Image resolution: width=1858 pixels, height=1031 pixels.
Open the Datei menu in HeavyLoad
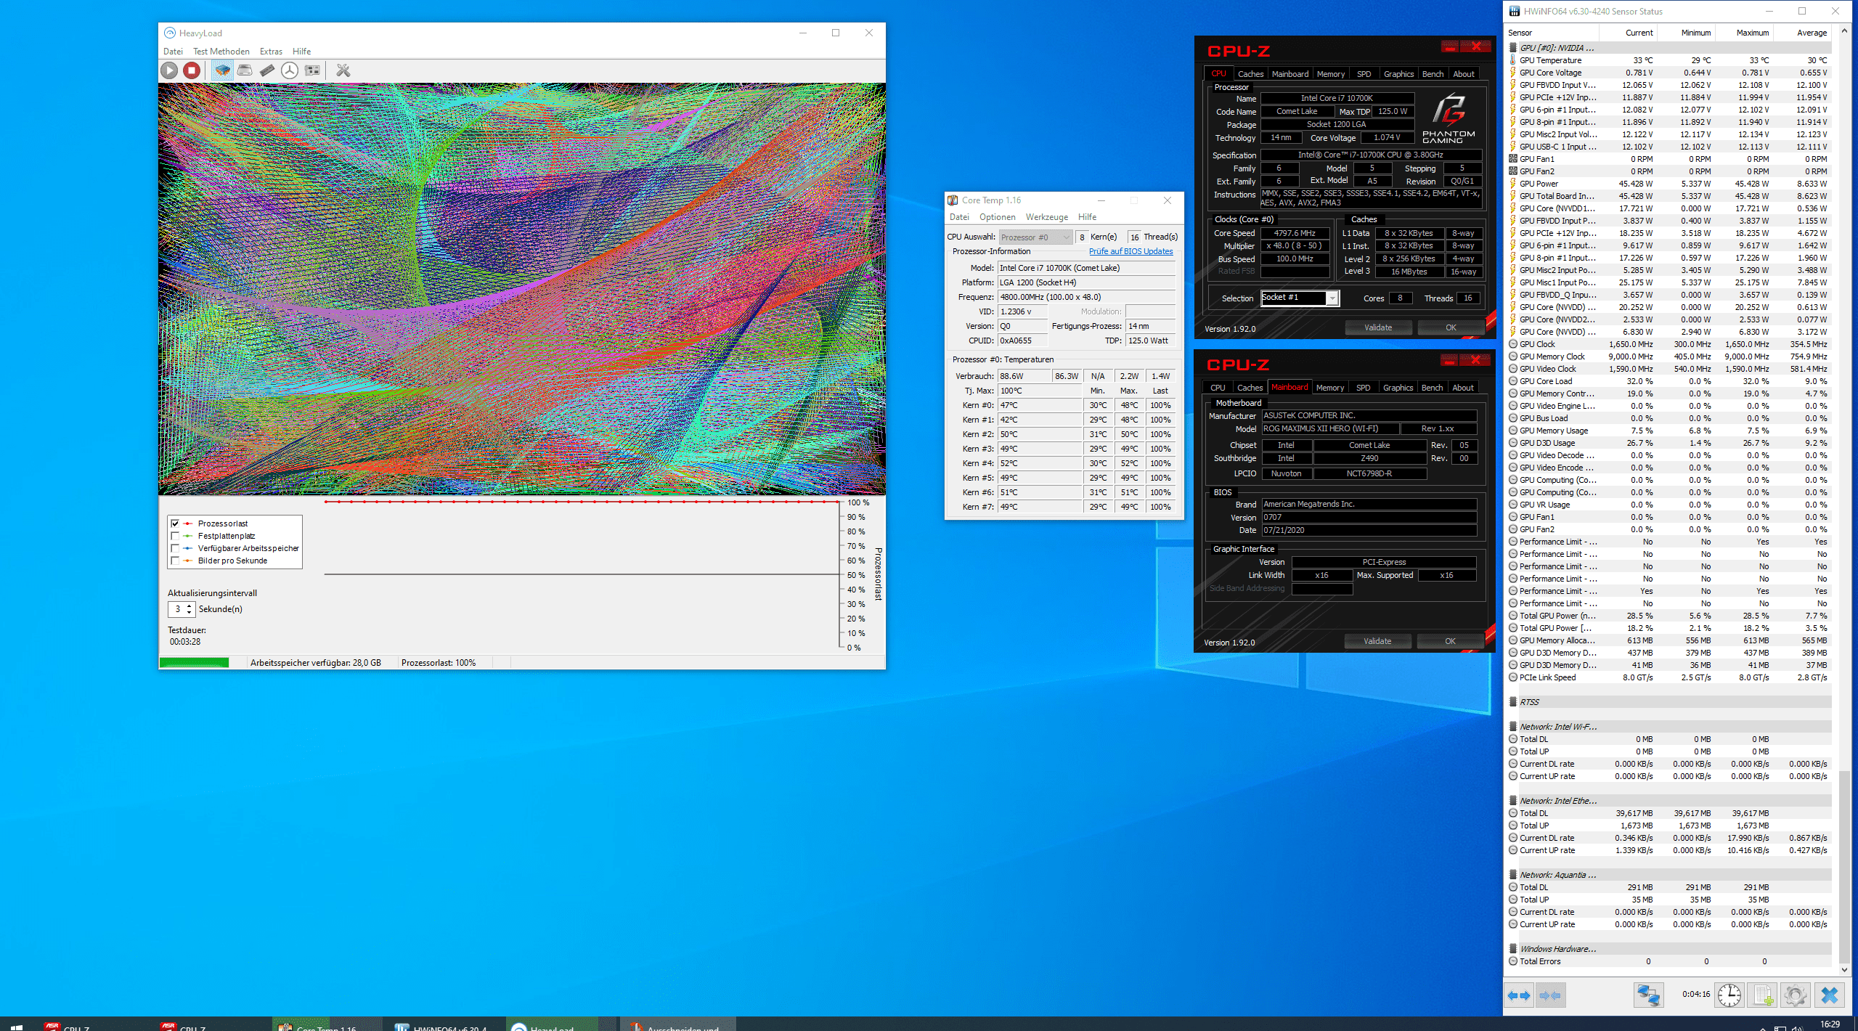(x=173, y=52)
